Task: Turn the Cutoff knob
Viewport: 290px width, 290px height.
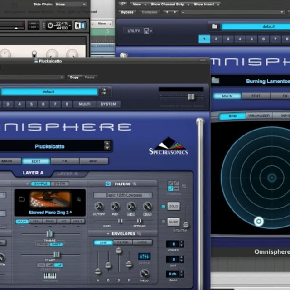Action: pyautogui.click(x=99, y=206)
